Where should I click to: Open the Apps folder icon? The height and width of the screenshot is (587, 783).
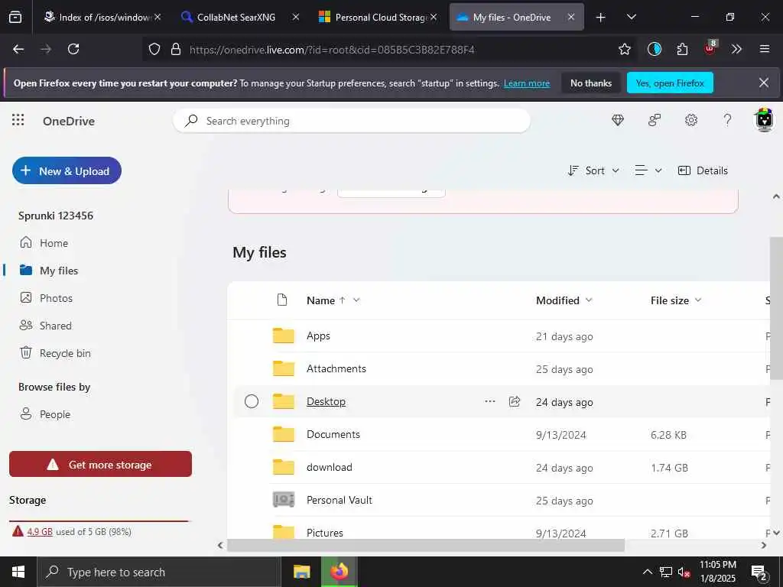point(283,336)
